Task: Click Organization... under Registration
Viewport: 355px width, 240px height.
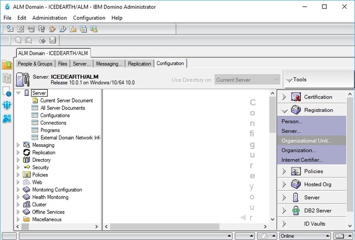Action: click(312, 150)
